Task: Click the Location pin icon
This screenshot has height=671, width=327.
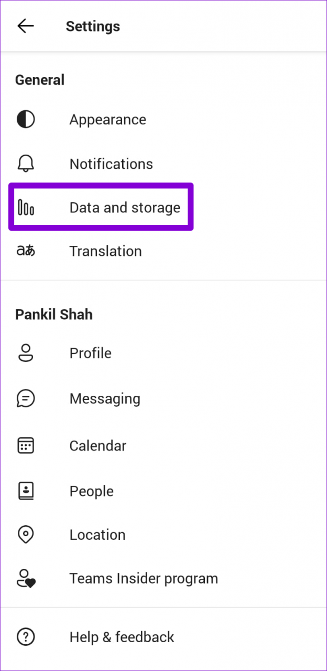Action: pos(26,535)
